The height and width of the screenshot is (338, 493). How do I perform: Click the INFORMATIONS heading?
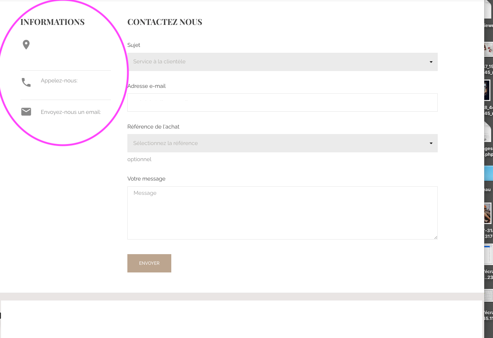[x=52, y=22]
